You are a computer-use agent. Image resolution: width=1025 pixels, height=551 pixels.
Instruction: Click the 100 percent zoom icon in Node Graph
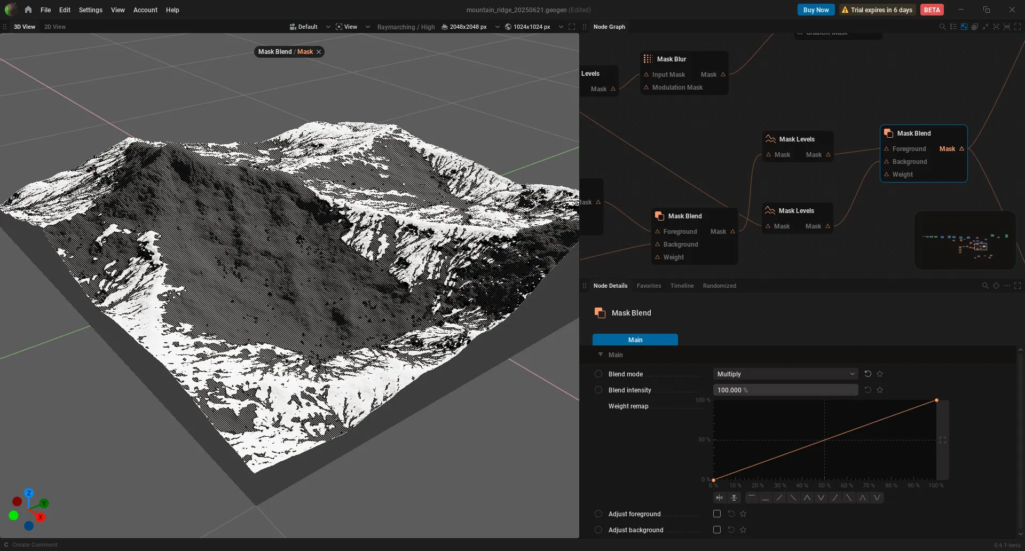coord(1007,27)
